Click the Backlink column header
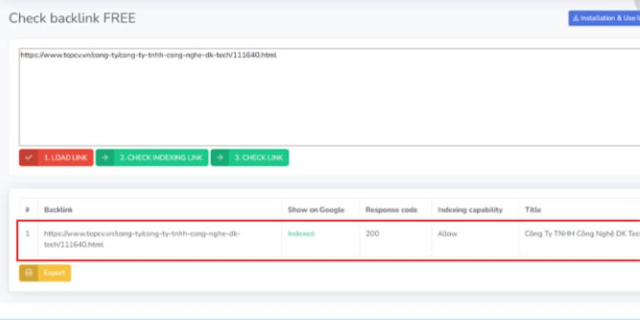 pos(58,210)
